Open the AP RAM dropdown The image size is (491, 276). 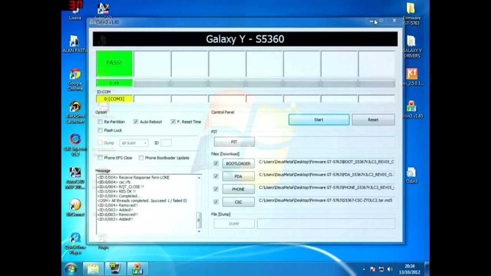click(x=134, y=143)
